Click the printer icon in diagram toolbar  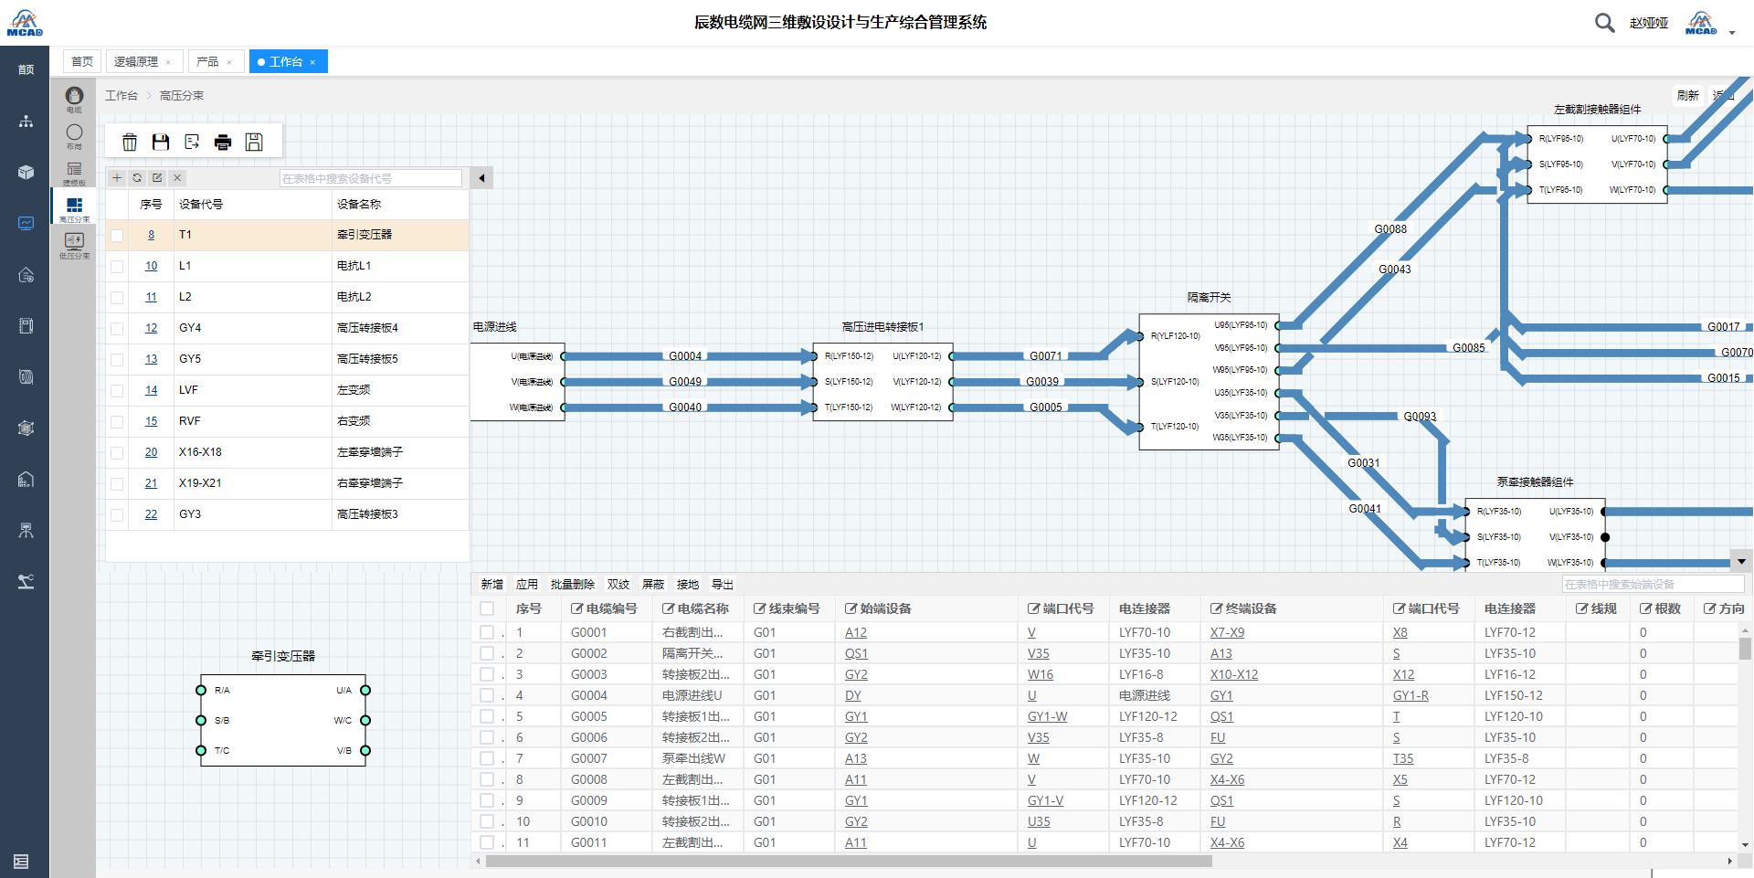click(223, 142)
